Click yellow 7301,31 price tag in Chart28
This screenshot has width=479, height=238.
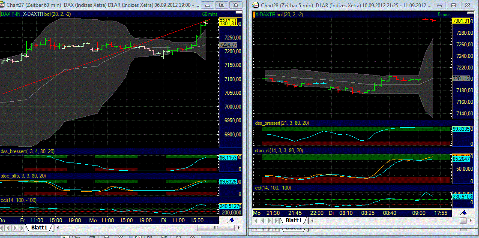click(461, 21)
